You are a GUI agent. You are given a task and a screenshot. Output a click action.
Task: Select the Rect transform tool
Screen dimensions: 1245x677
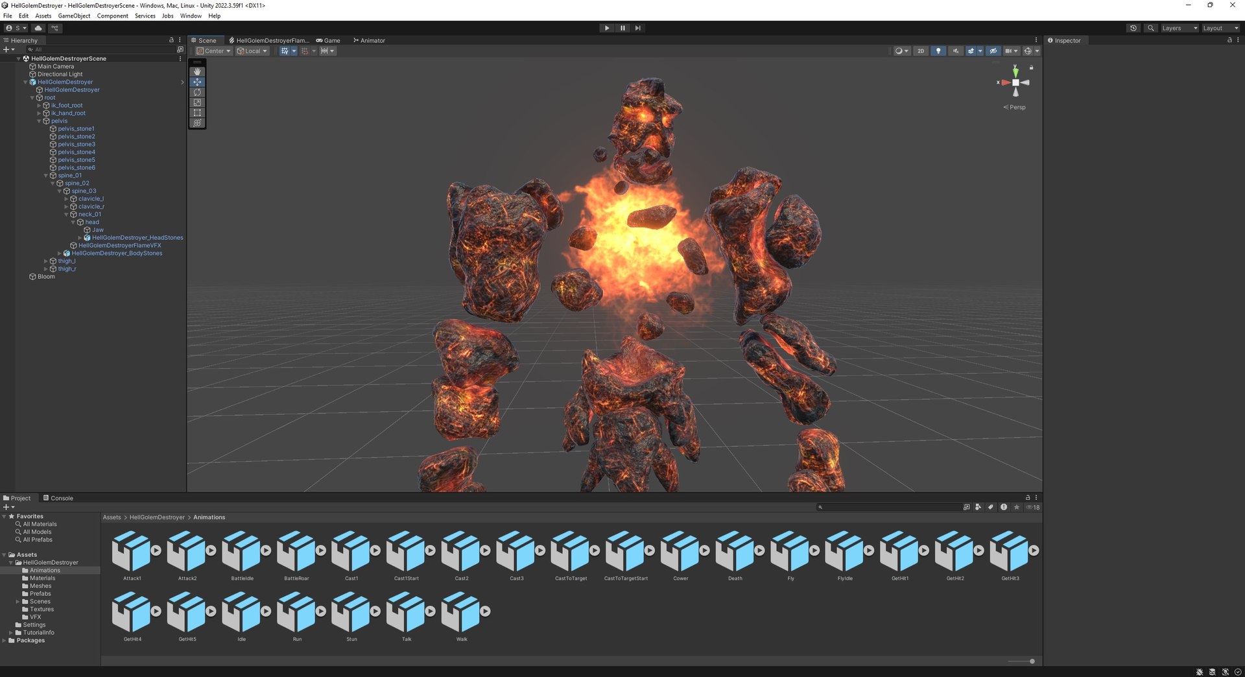[x=197, y=113]
